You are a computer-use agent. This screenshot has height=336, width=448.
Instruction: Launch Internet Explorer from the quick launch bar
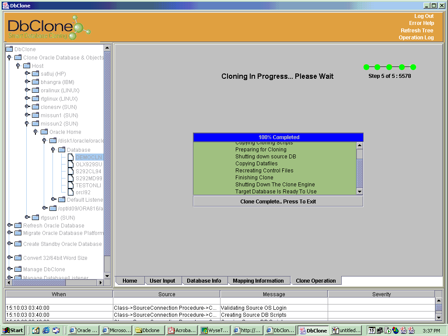(x=46, y=331)
